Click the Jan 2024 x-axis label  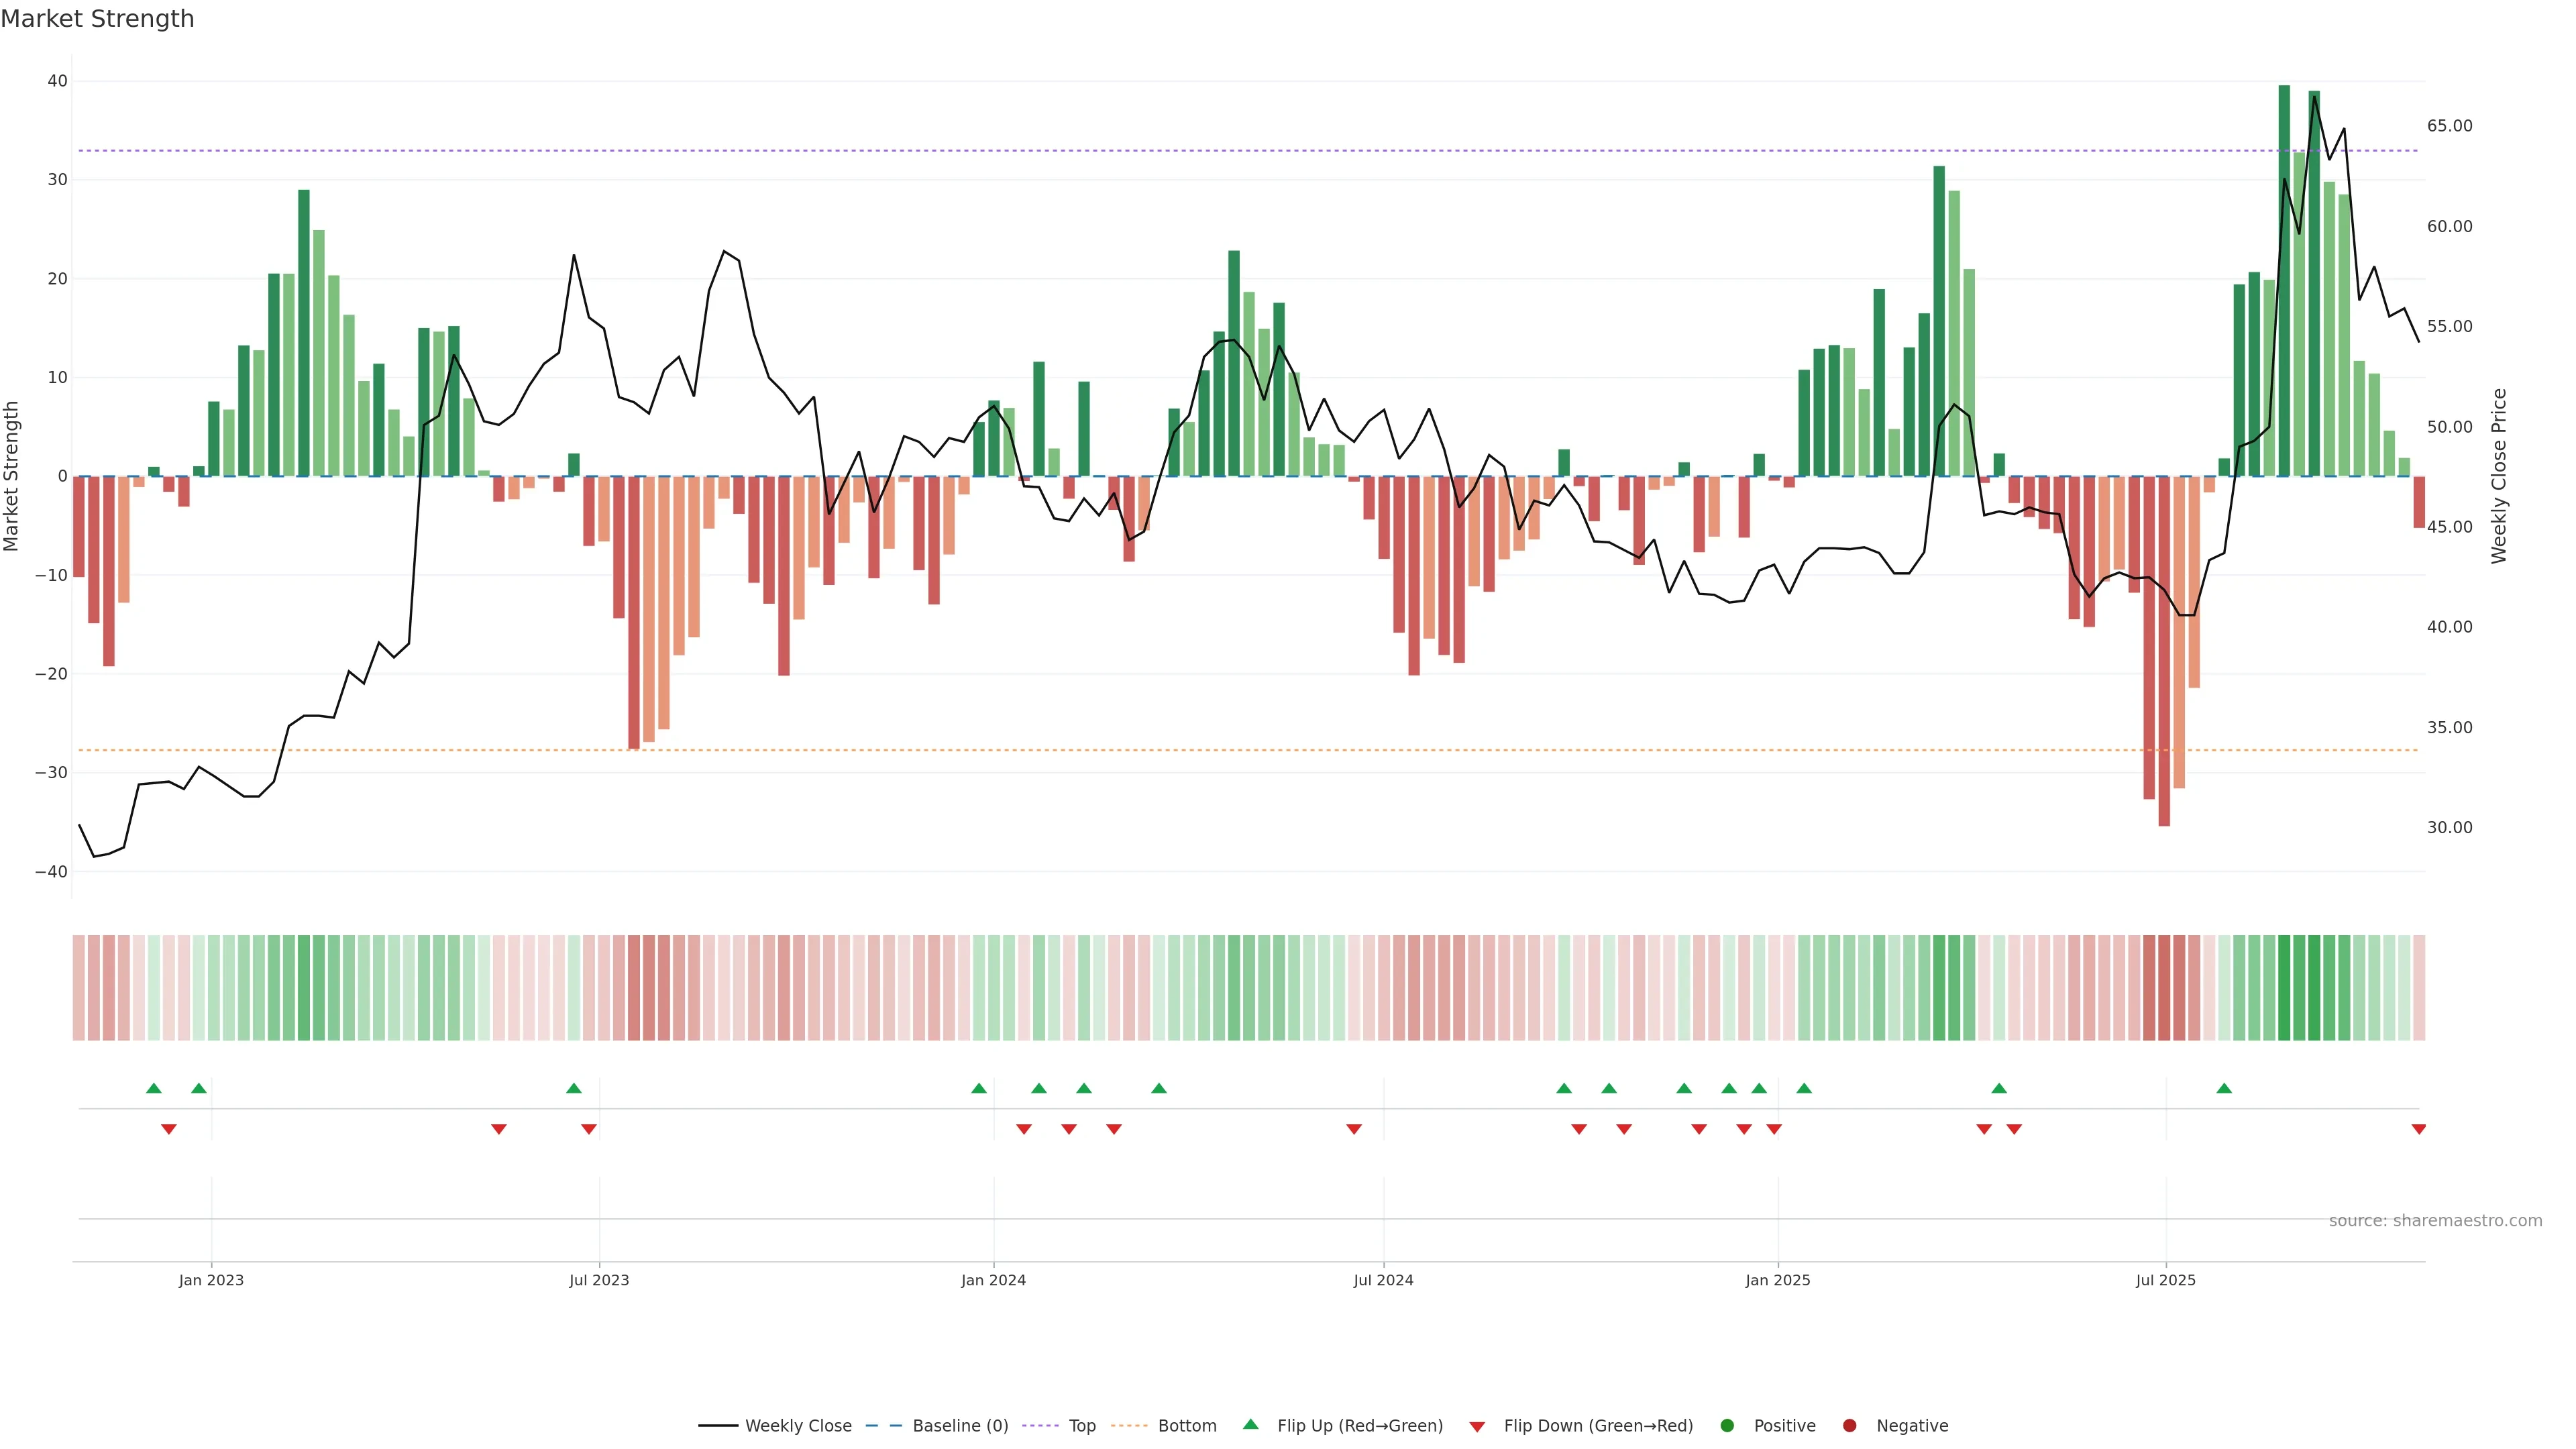(x=993, y=1280)
